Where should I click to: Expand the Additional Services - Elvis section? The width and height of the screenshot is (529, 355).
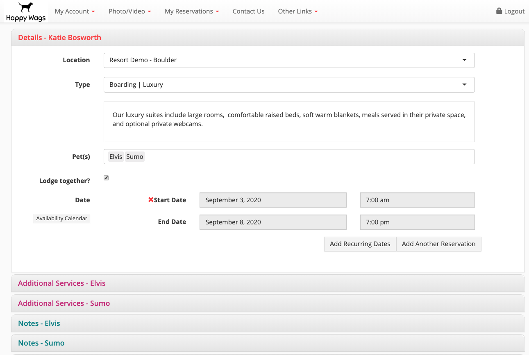[61, 283]
